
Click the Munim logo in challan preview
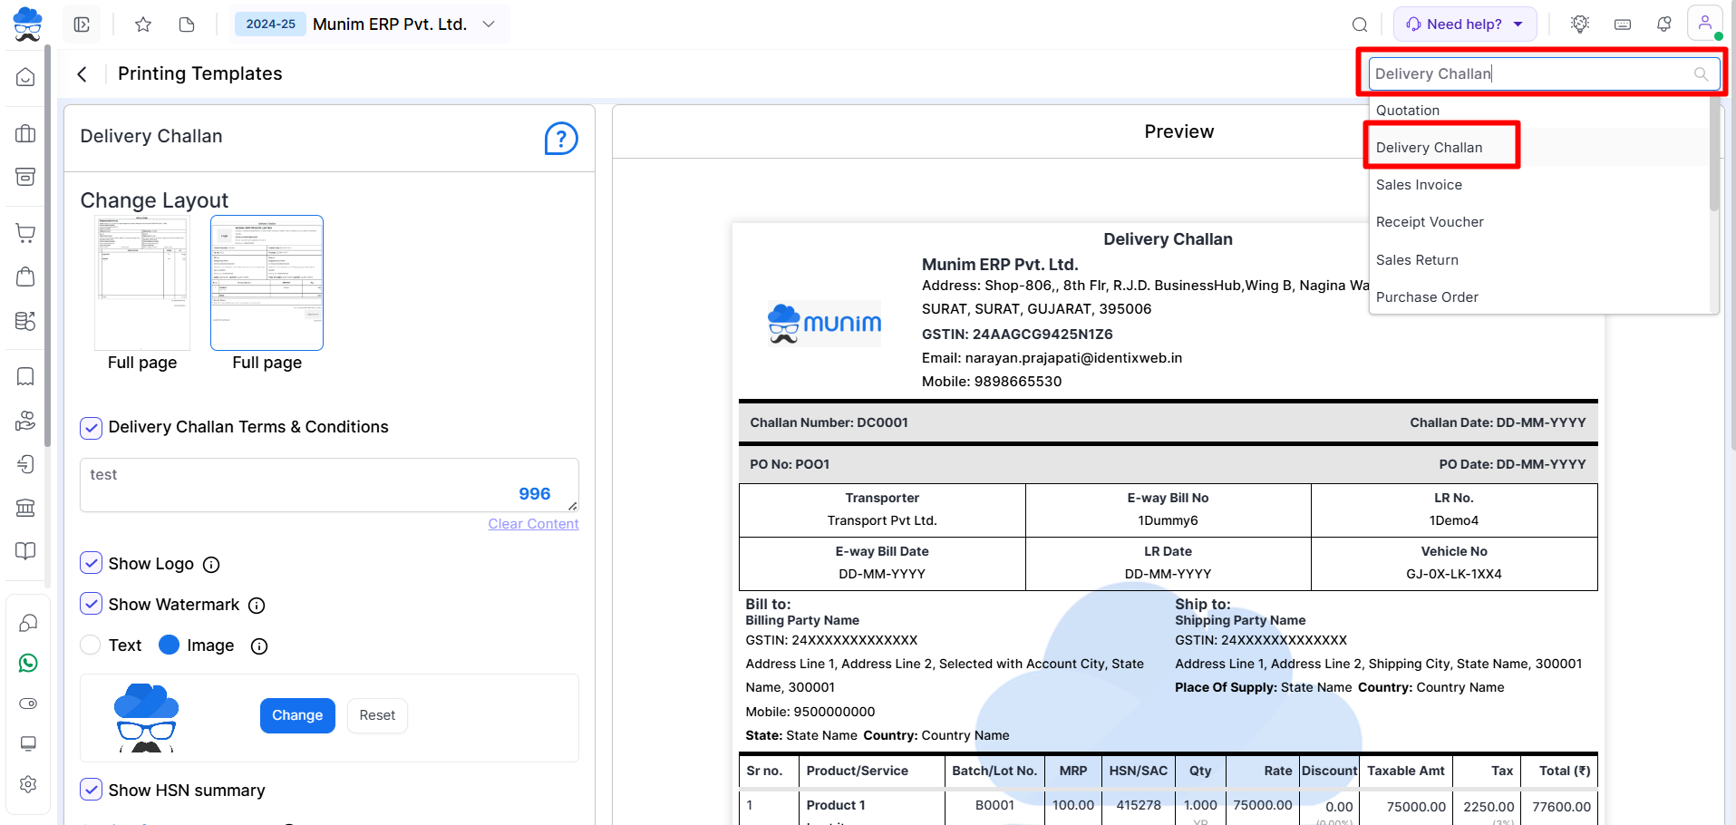point(824,324)
